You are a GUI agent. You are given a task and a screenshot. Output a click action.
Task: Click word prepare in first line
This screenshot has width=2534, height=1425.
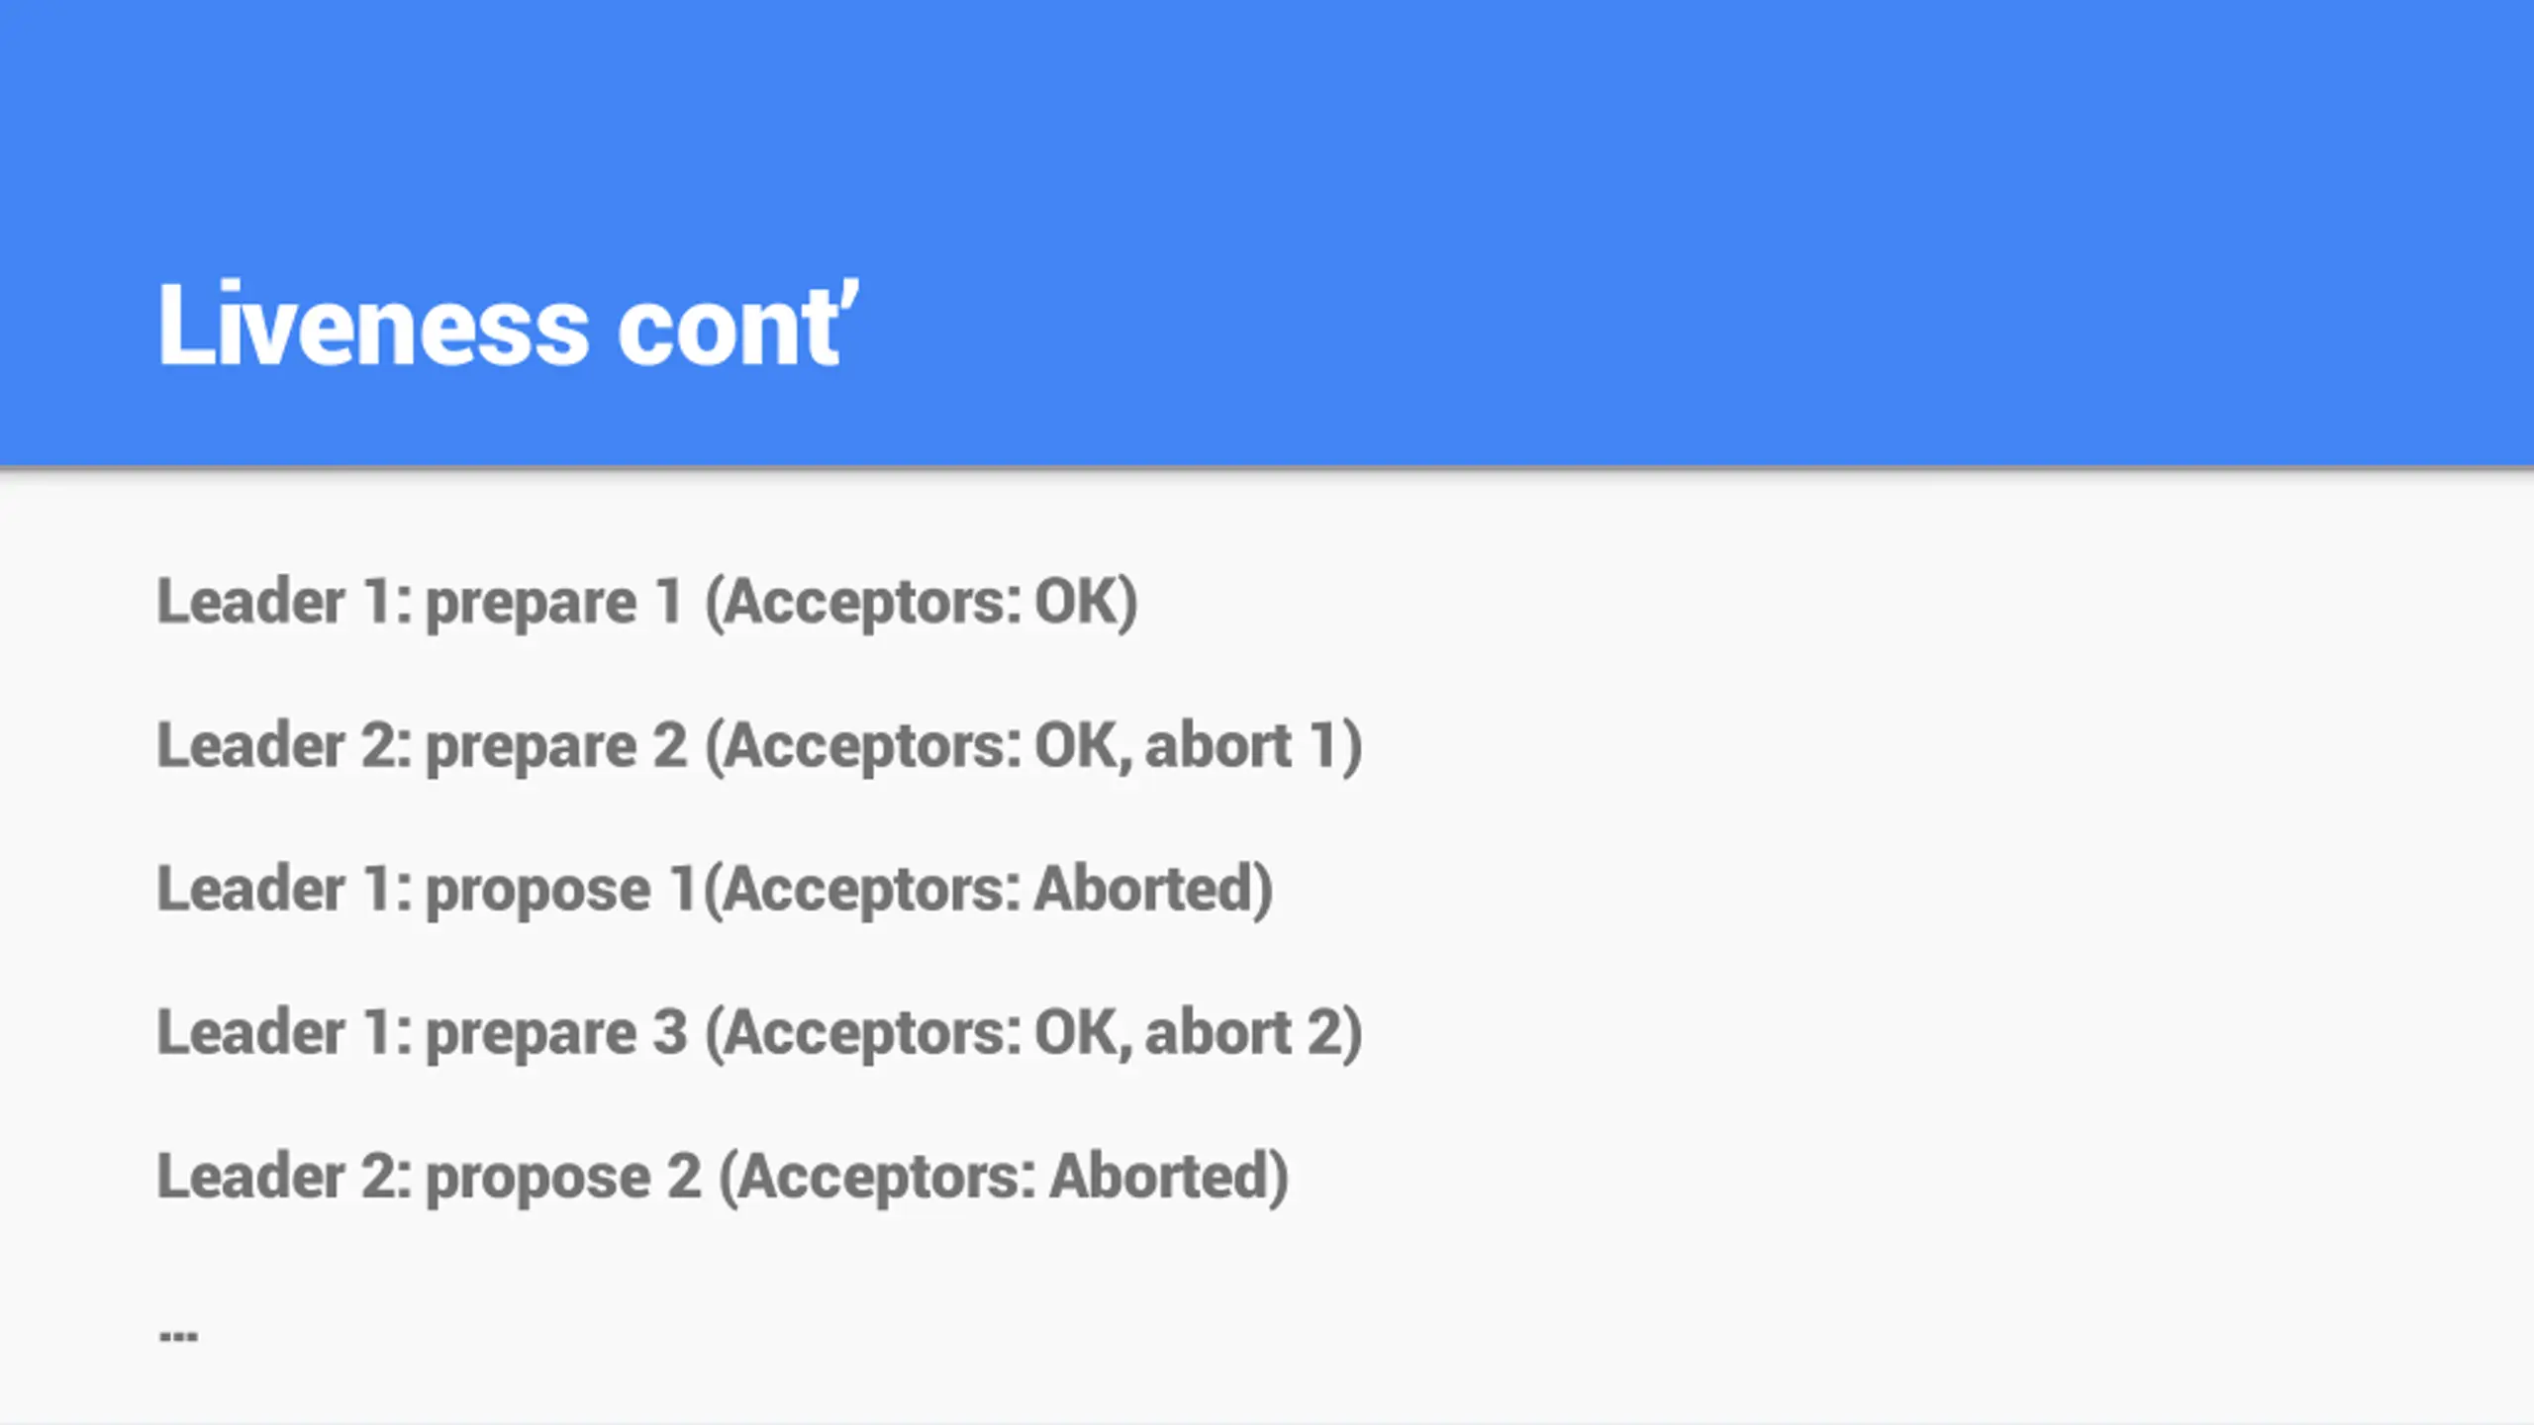(532, 604)
